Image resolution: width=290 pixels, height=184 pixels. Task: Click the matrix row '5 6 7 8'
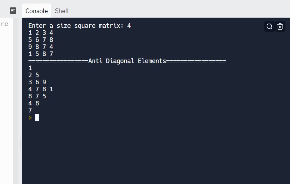[x=41, y=40]
